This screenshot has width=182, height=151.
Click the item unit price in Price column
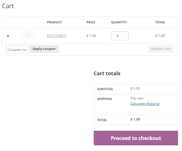[91, 36]
